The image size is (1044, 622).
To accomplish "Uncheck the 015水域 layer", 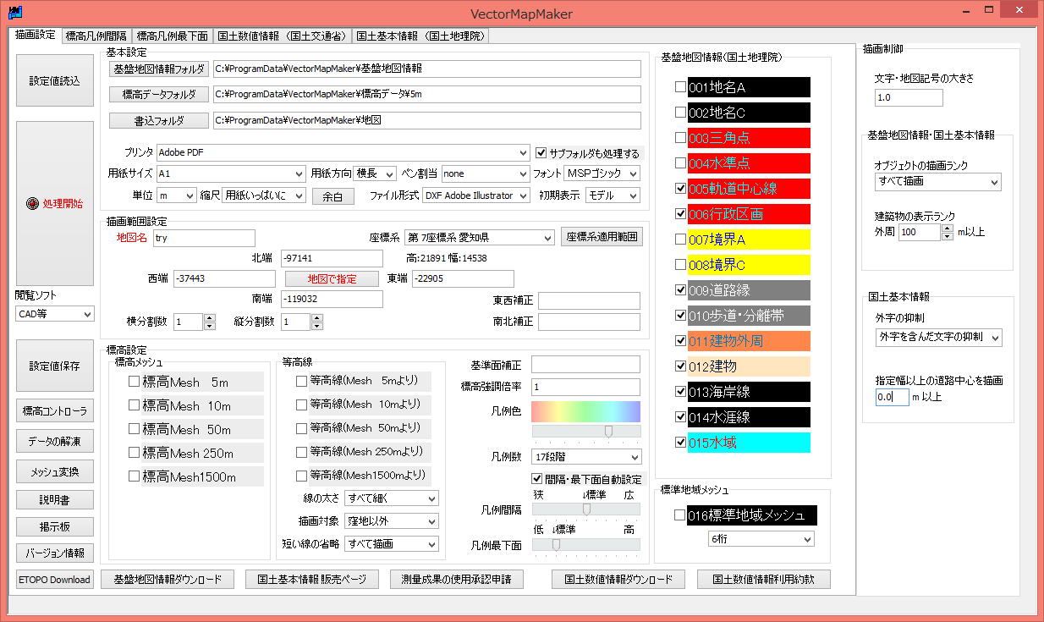I will [680, 443].
